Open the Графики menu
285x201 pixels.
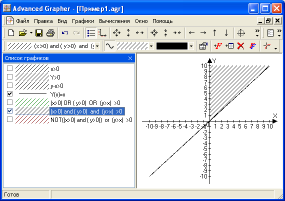[x=83, y=21]
